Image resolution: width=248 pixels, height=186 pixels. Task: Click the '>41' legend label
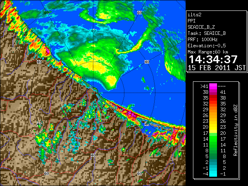[x=204, y=86]
